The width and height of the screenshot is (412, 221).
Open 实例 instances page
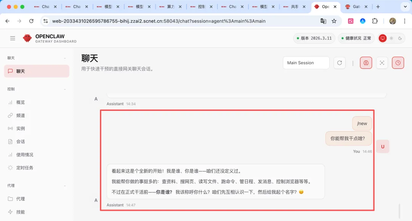pos(37,128)
